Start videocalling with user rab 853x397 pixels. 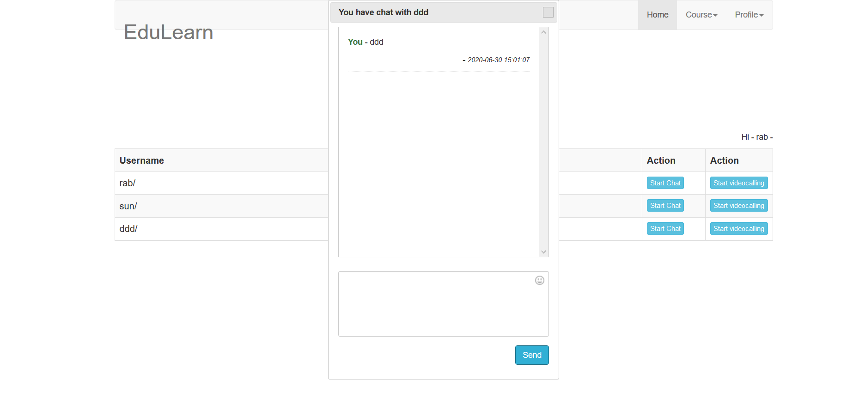738,183
